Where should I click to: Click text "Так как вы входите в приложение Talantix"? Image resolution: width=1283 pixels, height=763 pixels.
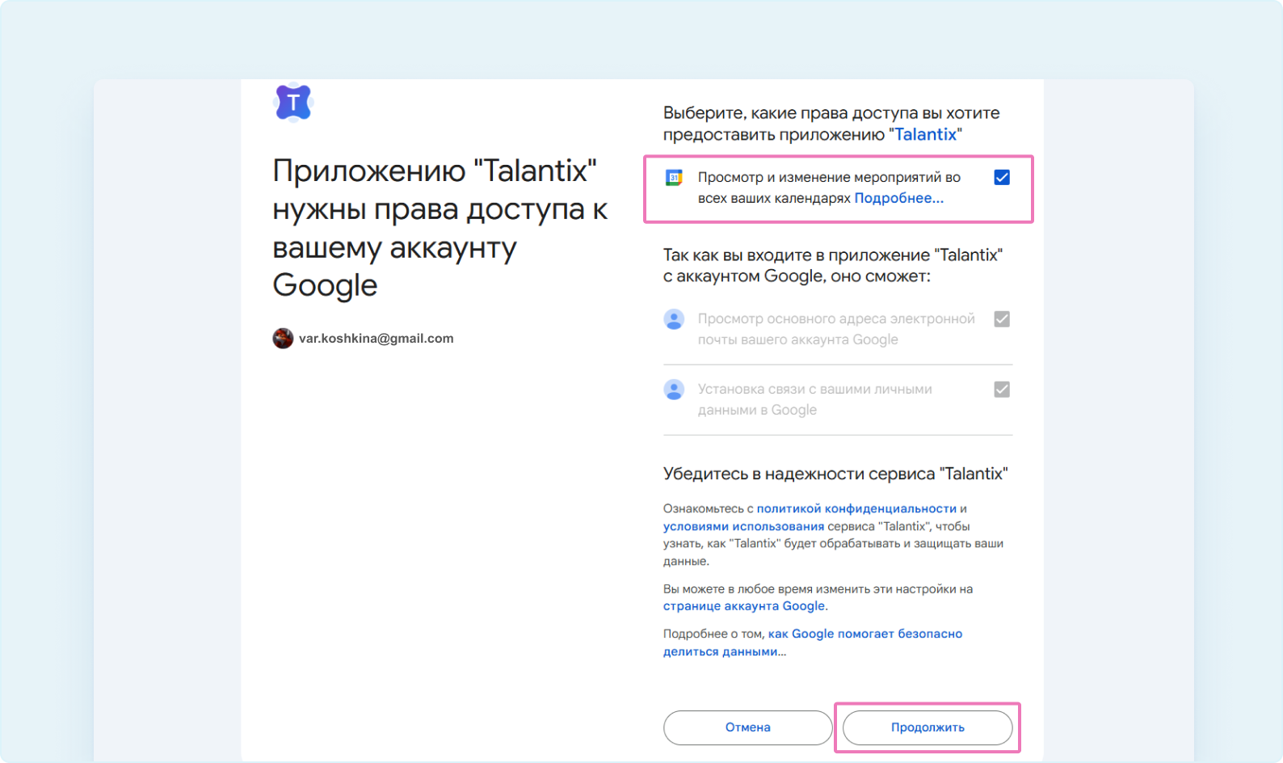[x=833, y=265]
